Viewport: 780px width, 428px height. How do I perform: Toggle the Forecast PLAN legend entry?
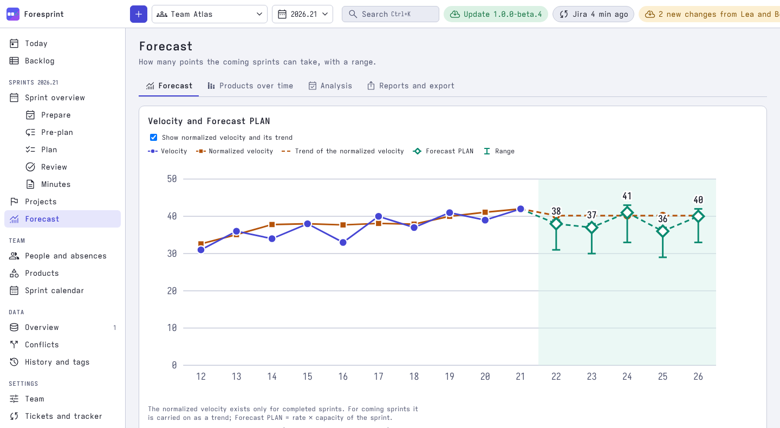443,151
